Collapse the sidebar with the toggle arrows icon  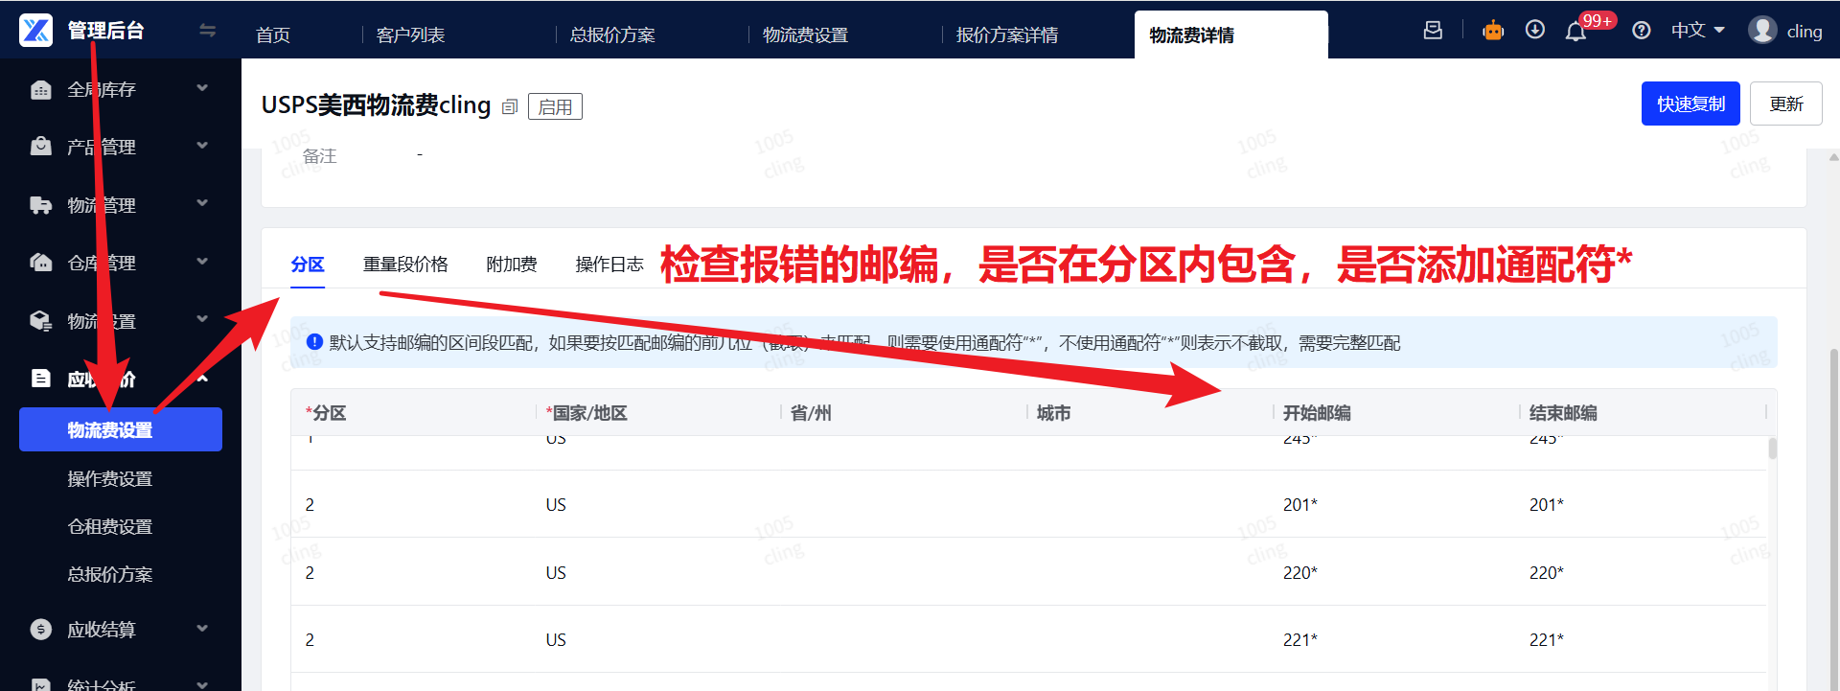click(x=207, y=31)
